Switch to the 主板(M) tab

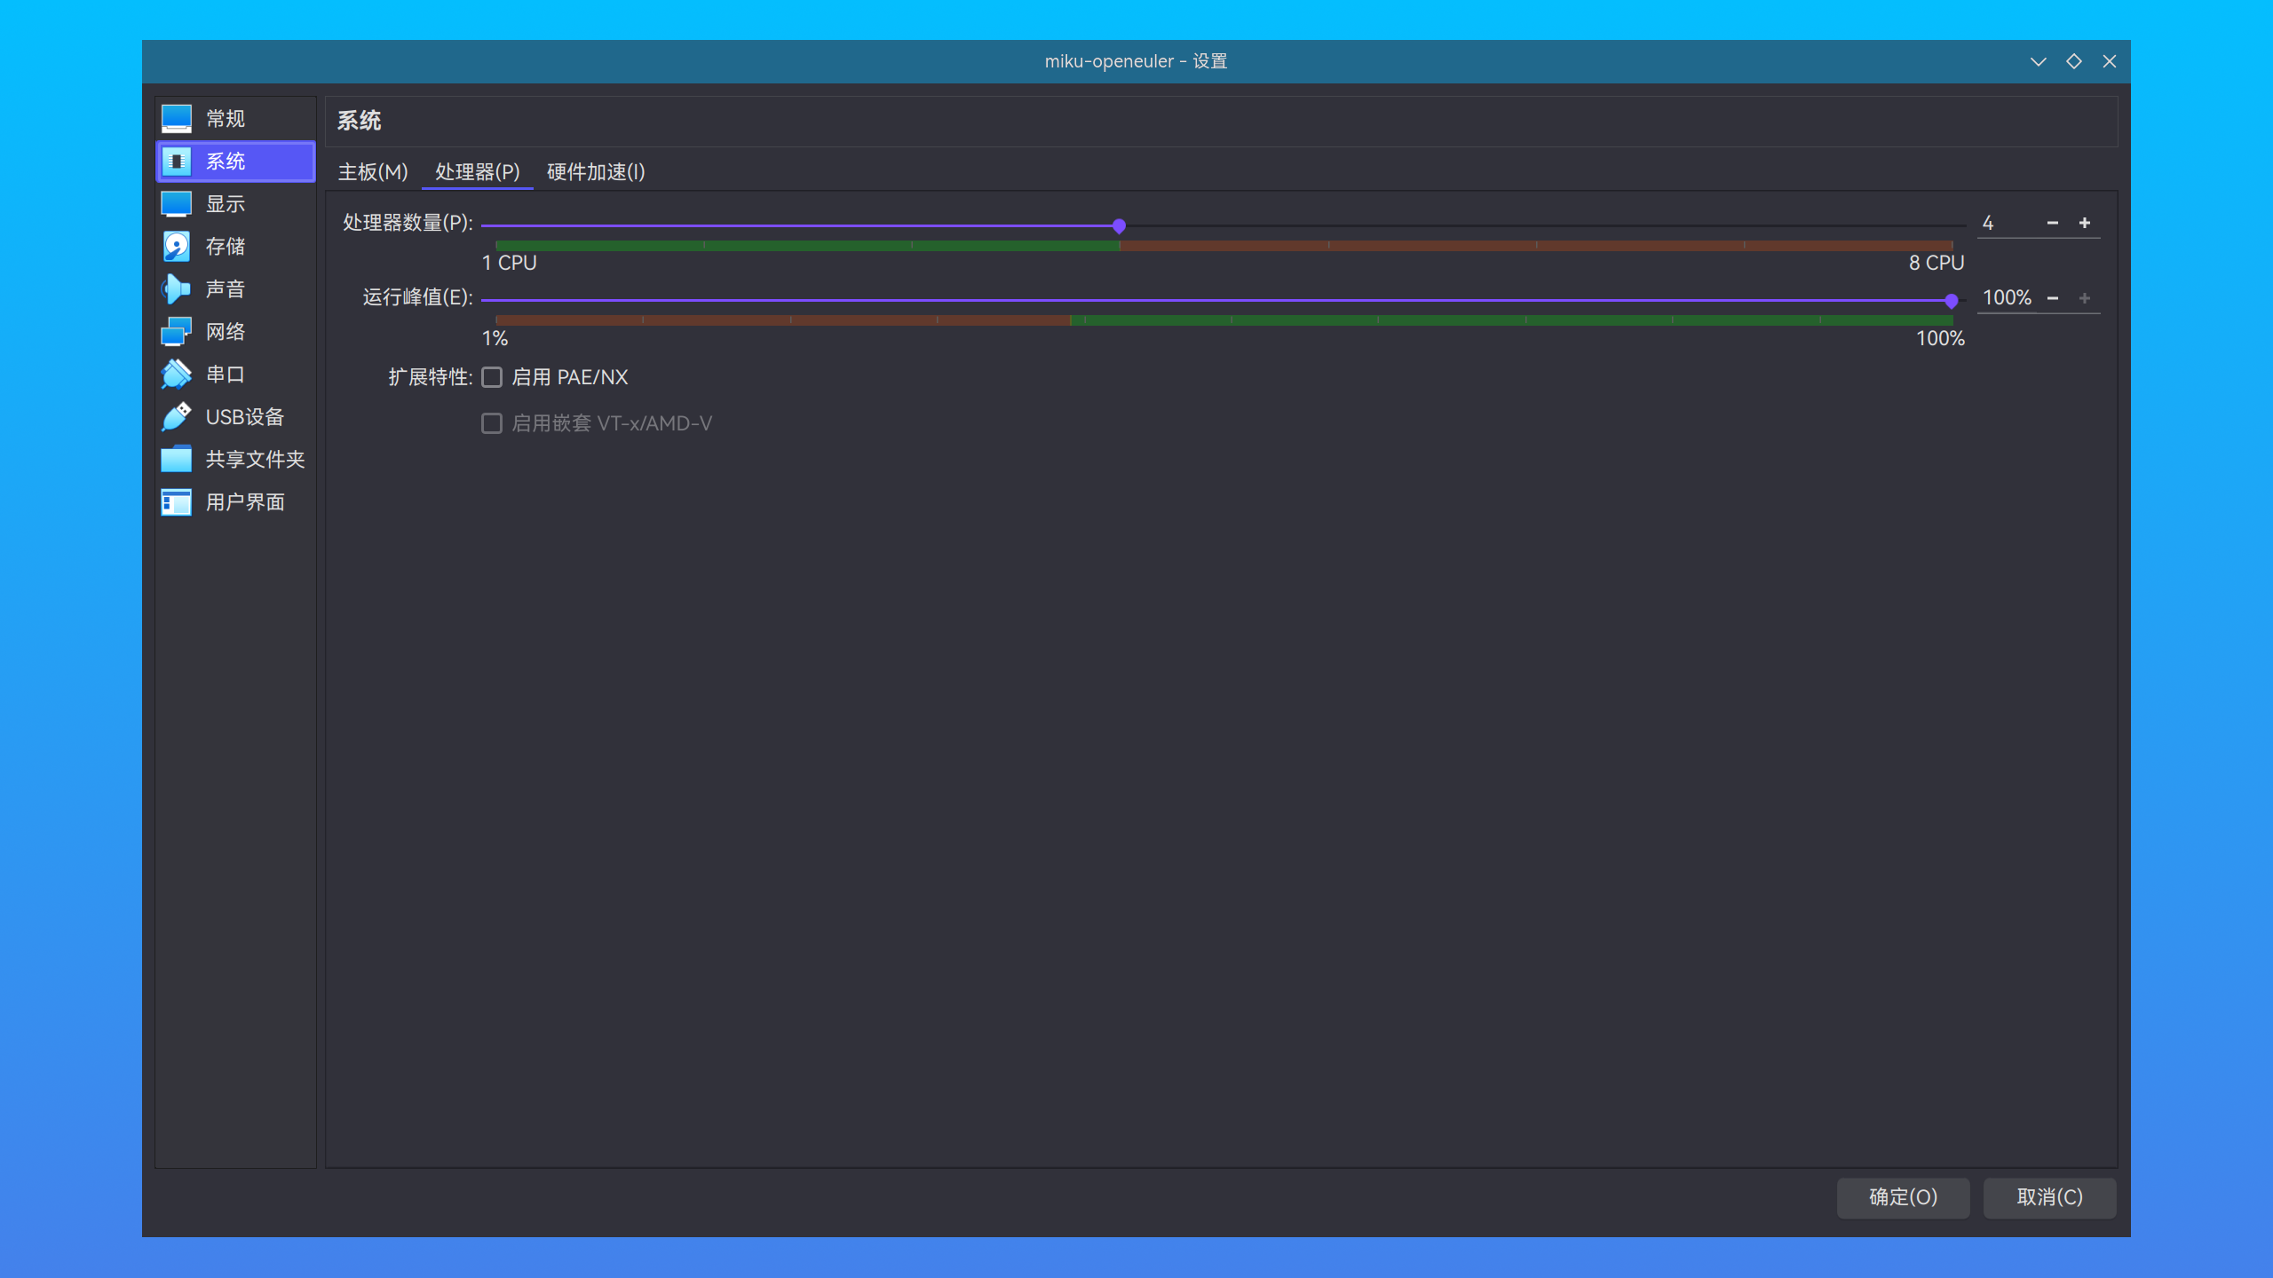(x=370, y=171)
